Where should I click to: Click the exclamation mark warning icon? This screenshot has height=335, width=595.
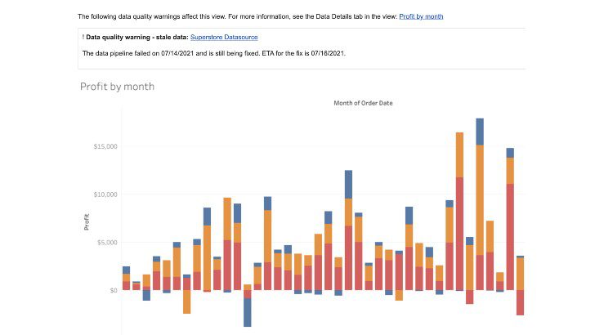pyautogui.click(x=83, y=37)
